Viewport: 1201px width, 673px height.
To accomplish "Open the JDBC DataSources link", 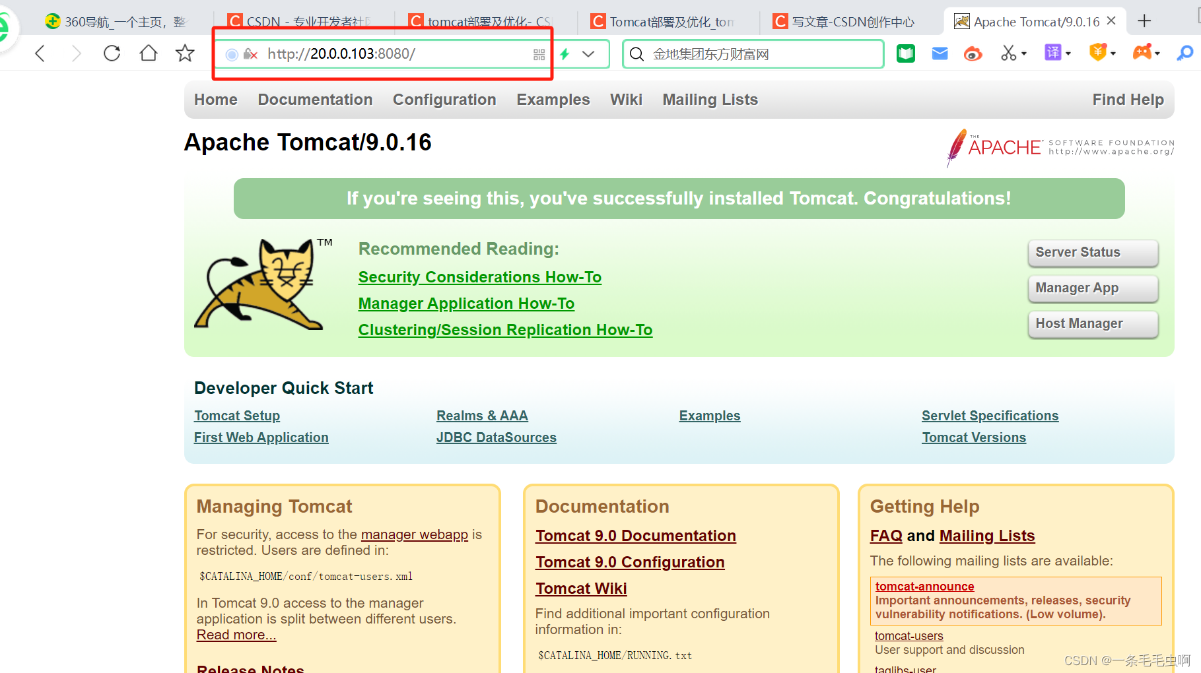I will (x=497, y=437).
